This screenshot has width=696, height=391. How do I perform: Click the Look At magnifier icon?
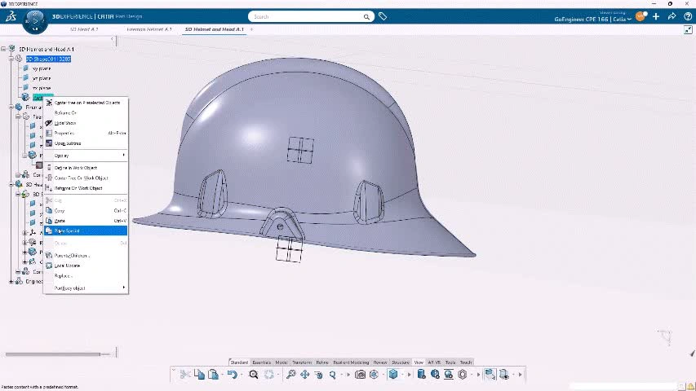332,375
